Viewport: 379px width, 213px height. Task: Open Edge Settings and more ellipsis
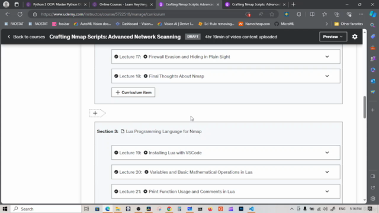(x=361, y=14)
